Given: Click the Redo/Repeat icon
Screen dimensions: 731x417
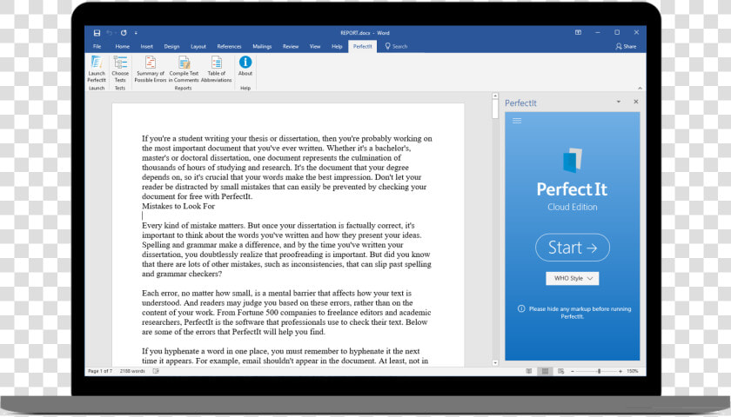Looking at the screenshot, I should [124, 33].
